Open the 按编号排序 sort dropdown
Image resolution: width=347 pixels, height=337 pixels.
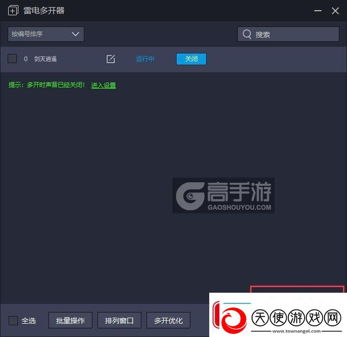46,34
